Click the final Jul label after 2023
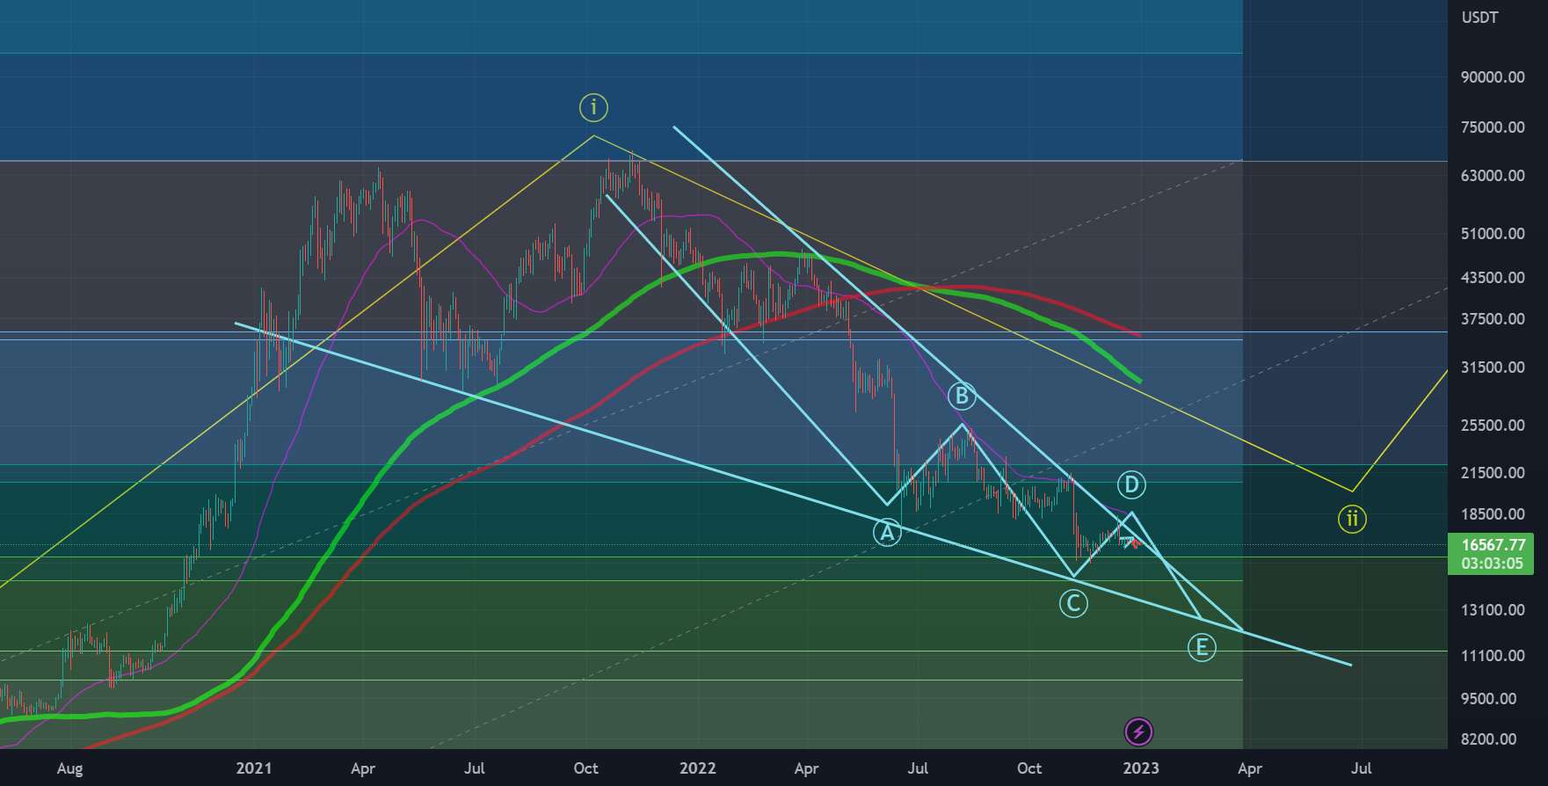This screenshot has height=786, width=1548. pyautogui.click(x=1361, y=768)
